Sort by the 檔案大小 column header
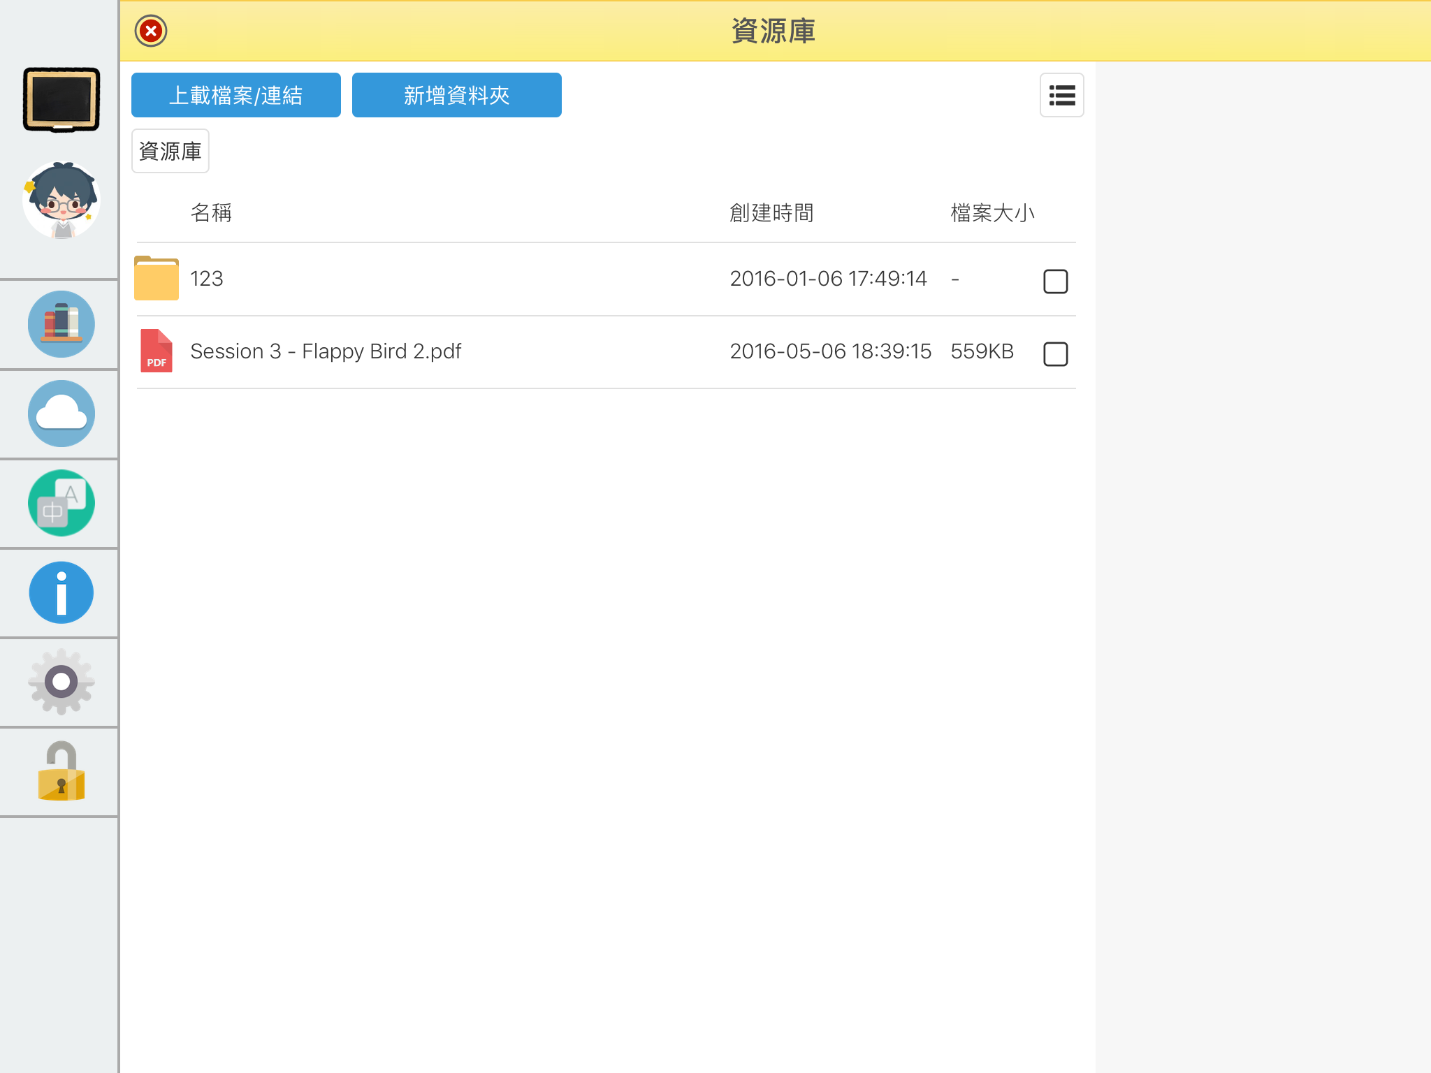 [992, 213]
